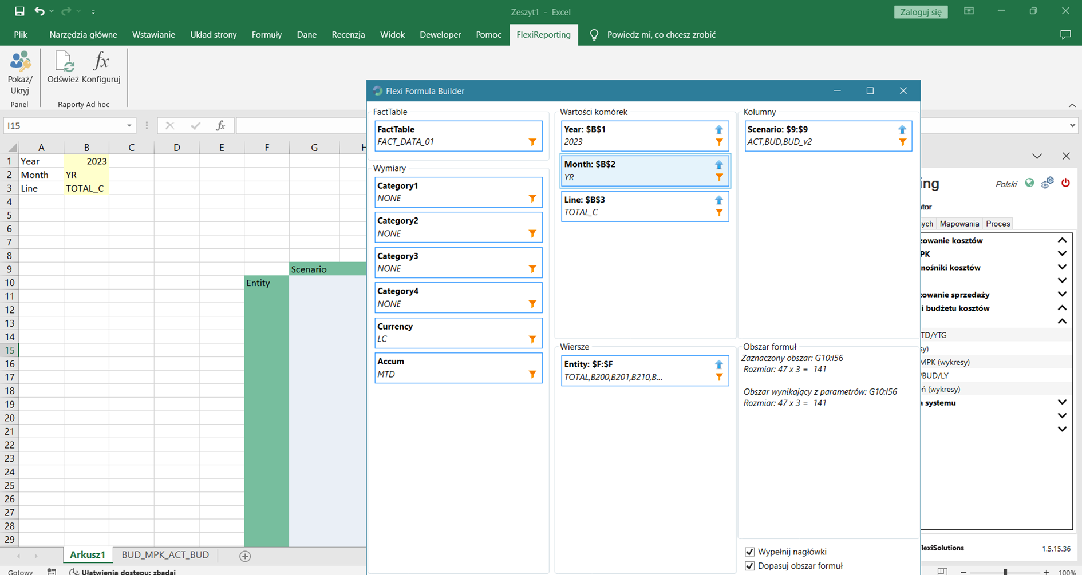Image resolution: width=1082 pixels, height=575 pixels.
Task: Click blue arrow on Entity: $F:$F
Action: (x=719, y=364)
